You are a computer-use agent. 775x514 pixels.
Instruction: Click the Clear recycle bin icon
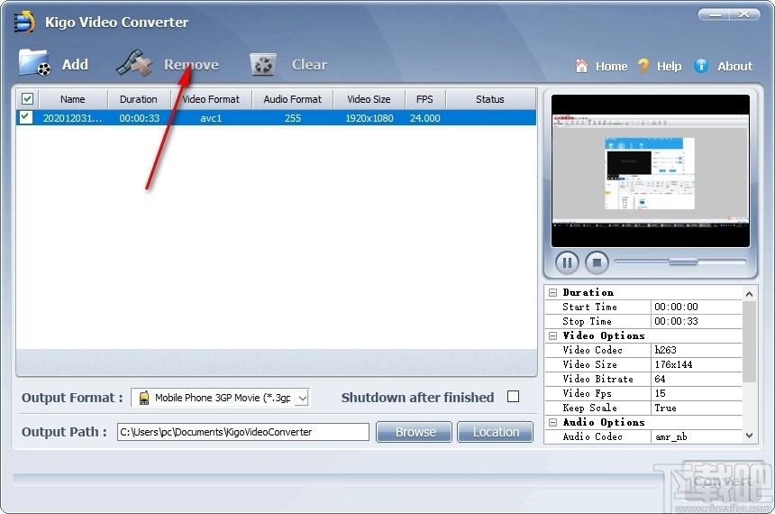point(263,65)
